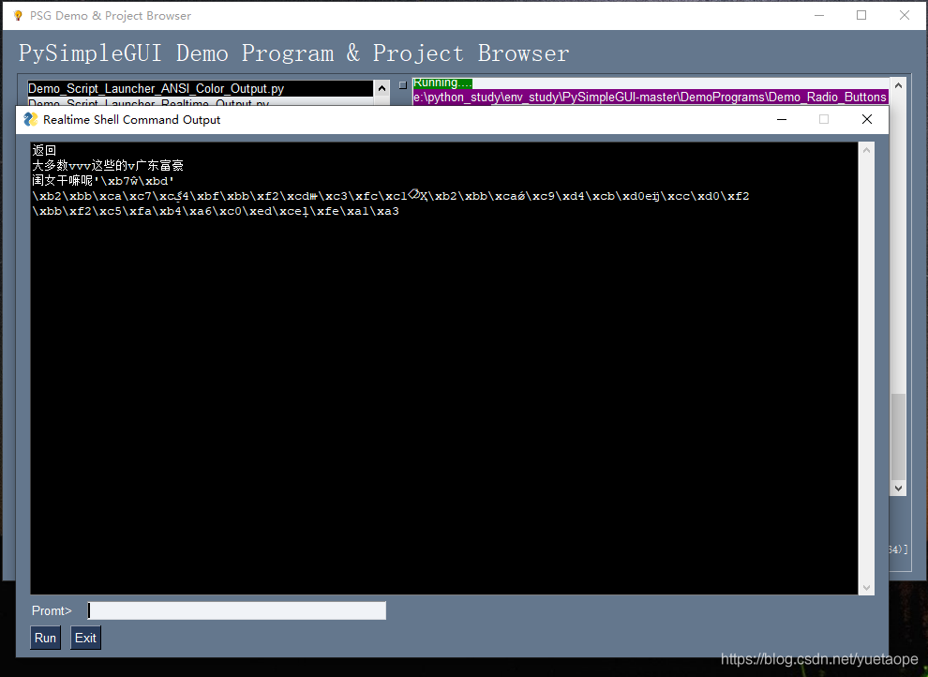Viewport: 928px width, 677px height.
Task: Toggle the small checkbox beside the Running output
Action: click(x=403, y=85)
